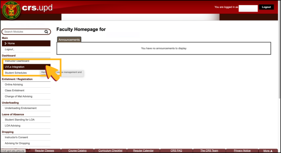Expand the More menu in footer
This screenshot has width=281, height=153.
coord(268,151)
